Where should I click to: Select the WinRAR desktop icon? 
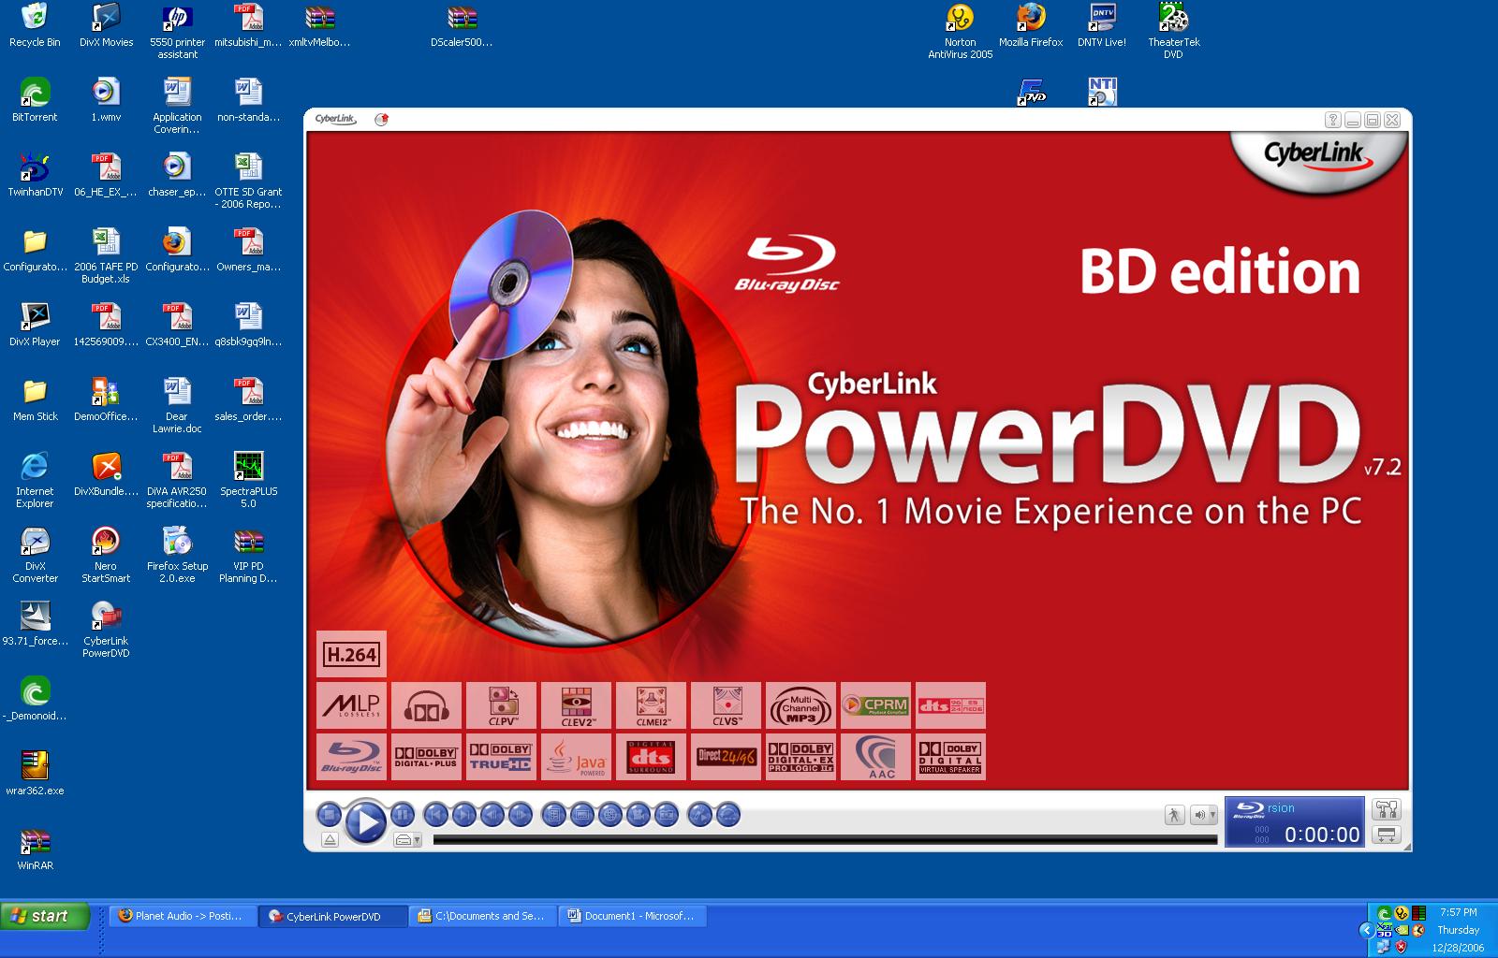(35, 849)
